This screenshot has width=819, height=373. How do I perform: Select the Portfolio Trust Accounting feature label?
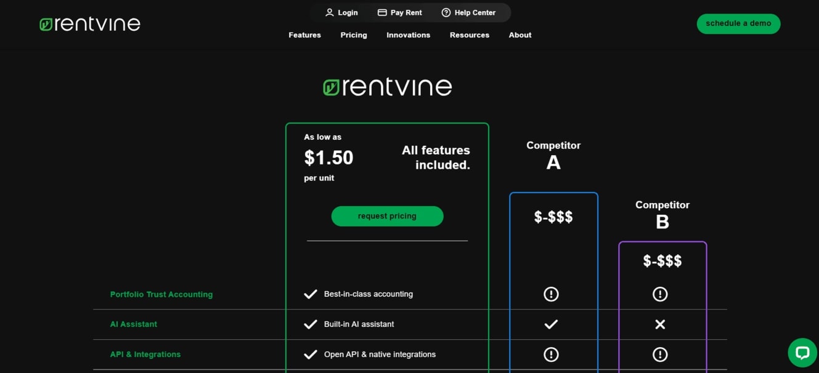point(161,294)
